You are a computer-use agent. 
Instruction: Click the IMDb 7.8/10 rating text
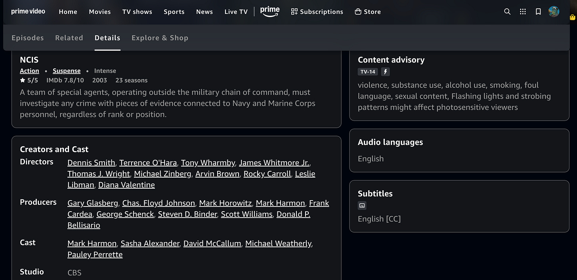tap(65, 80)
